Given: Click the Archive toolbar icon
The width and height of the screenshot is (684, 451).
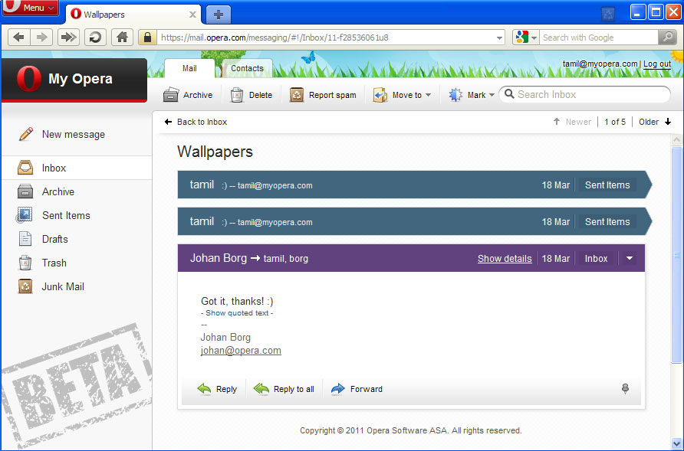Looking at the screenshot, I should (172, 95).
